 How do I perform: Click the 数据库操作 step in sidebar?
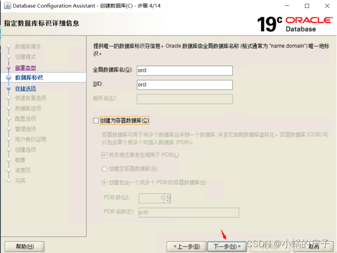[28, 46]
